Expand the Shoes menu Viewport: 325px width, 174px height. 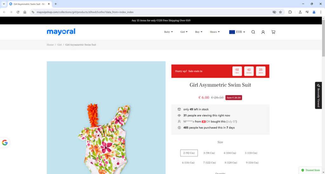point(215,32)
